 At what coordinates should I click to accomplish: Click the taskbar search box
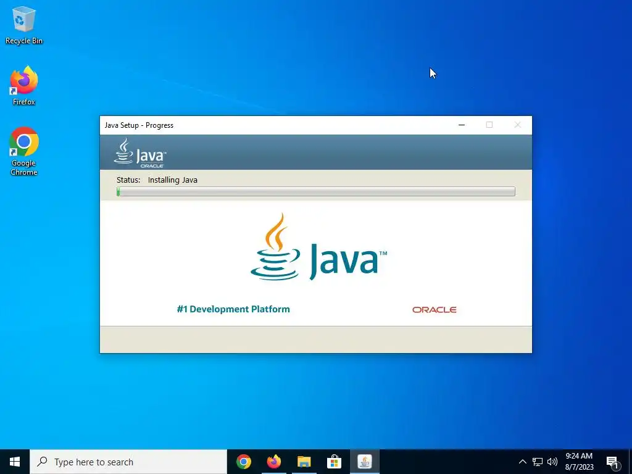tap(128, 462)
